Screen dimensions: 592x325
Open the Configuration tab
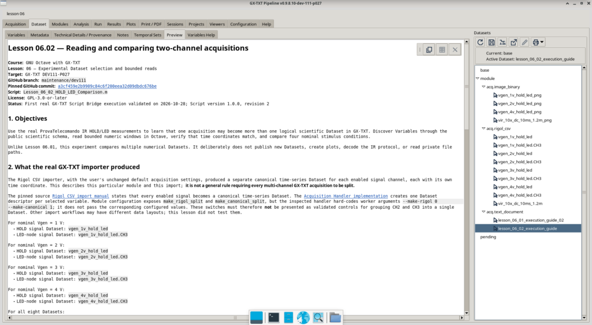[243, 24]
